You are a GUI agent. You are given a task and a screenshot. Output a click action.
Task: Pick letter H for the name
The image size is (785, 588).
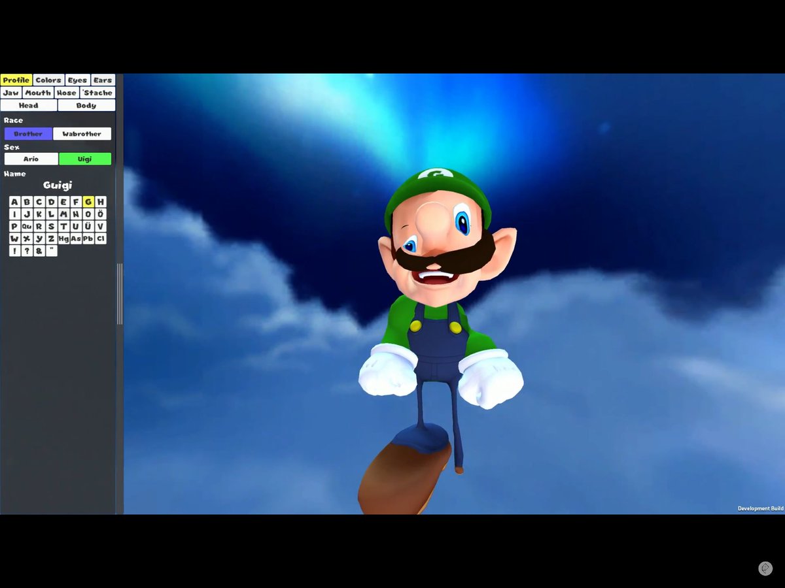[100, 202]
